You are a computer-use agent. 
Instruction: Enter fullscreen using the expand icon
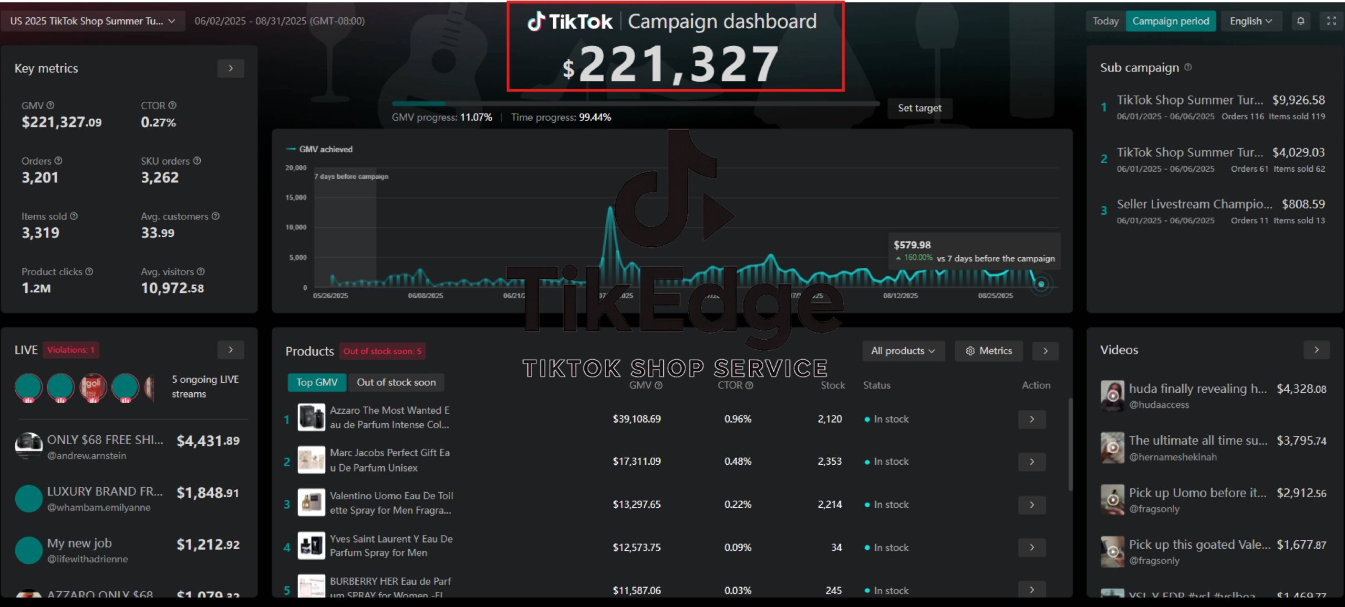click(1331, 21)
